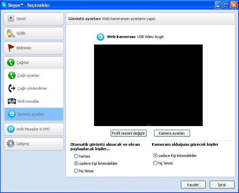Click the voicemail cassette icon

(x=12, y=101)
